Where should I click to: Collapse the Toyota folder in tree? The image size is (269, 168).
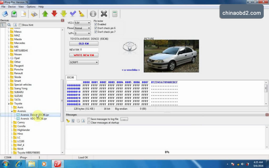[x=9, y=103]
